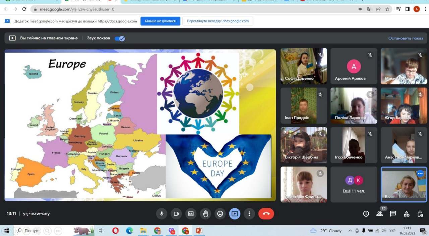This screenshot has height=236, width=429.
Task: Click the УКР language indicator
Action: [392, 231]
